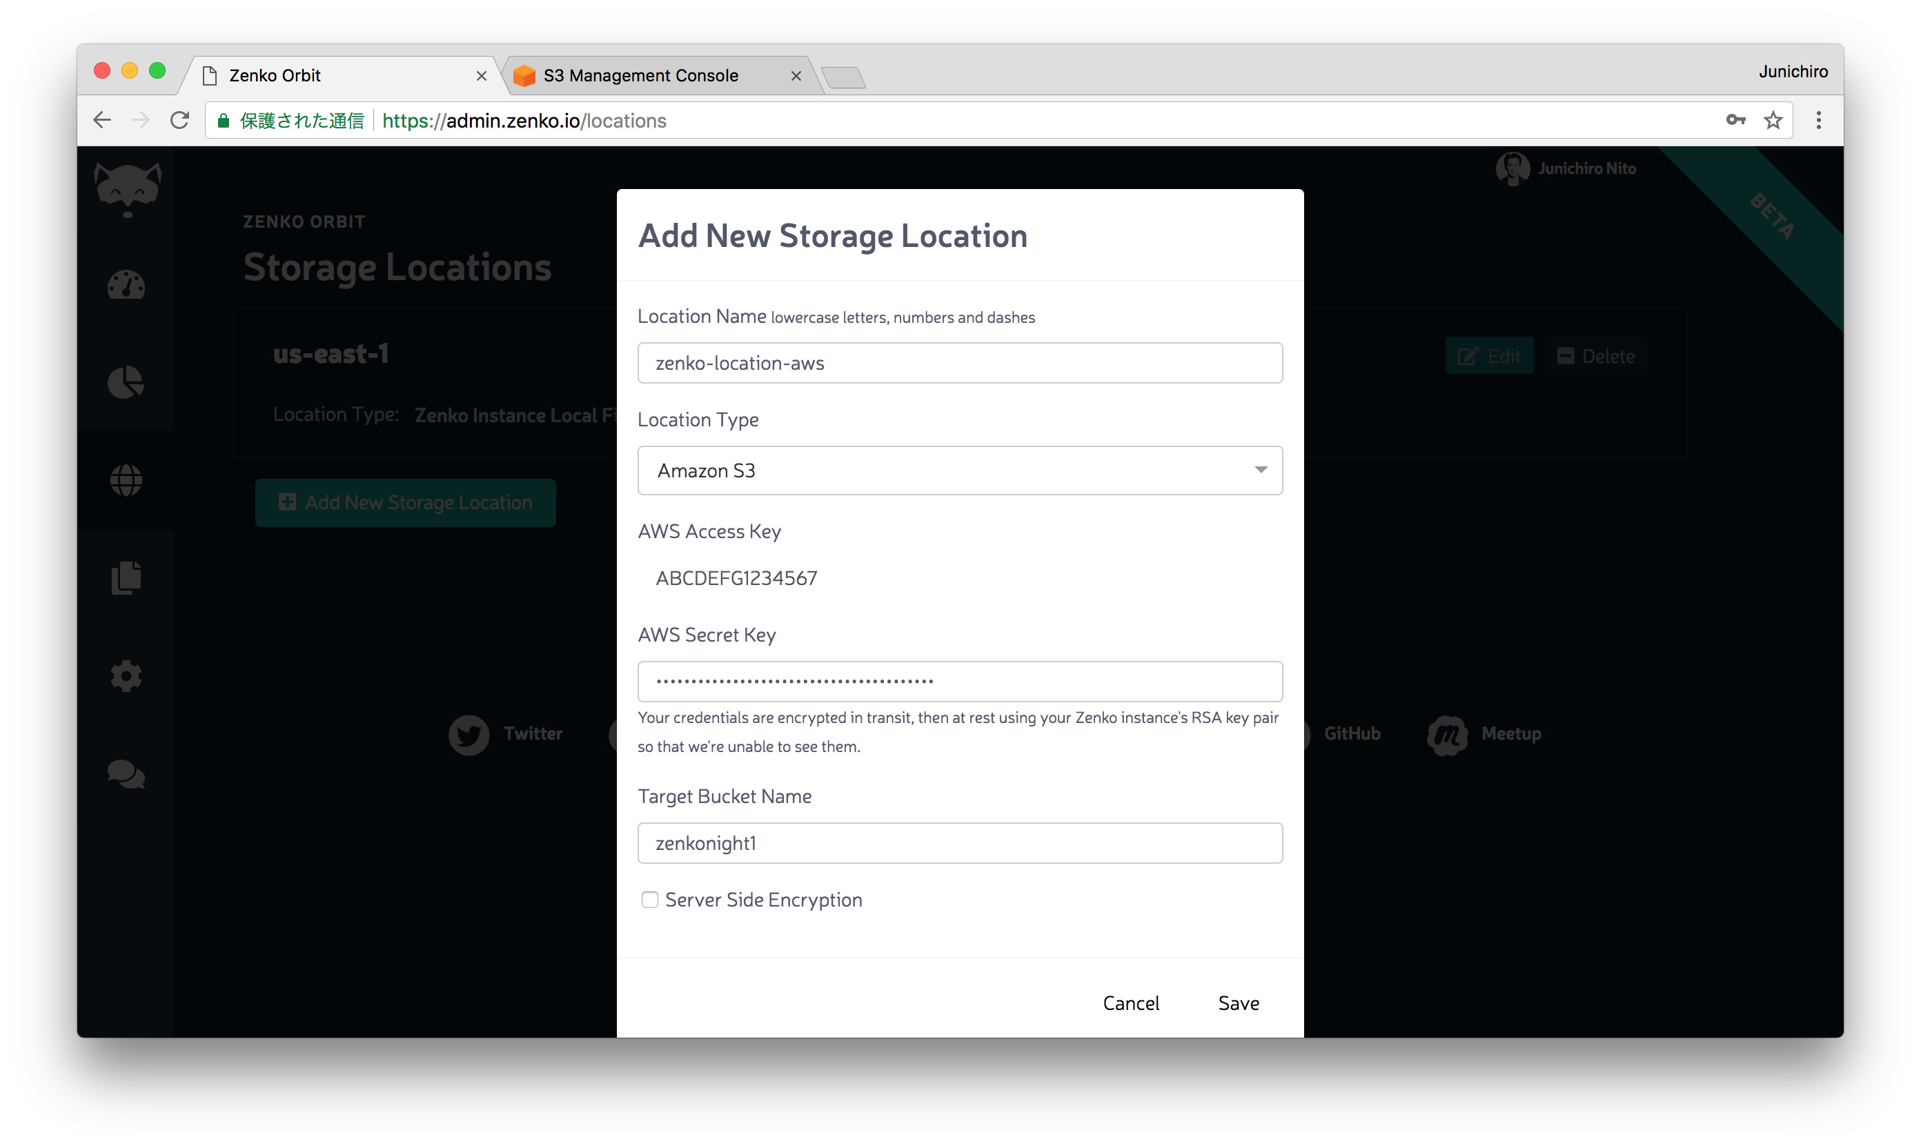Viewport: 1921px width, 1148px height.
Task: Click the Junichiro Nito user name
Action: pos(1587,168)
